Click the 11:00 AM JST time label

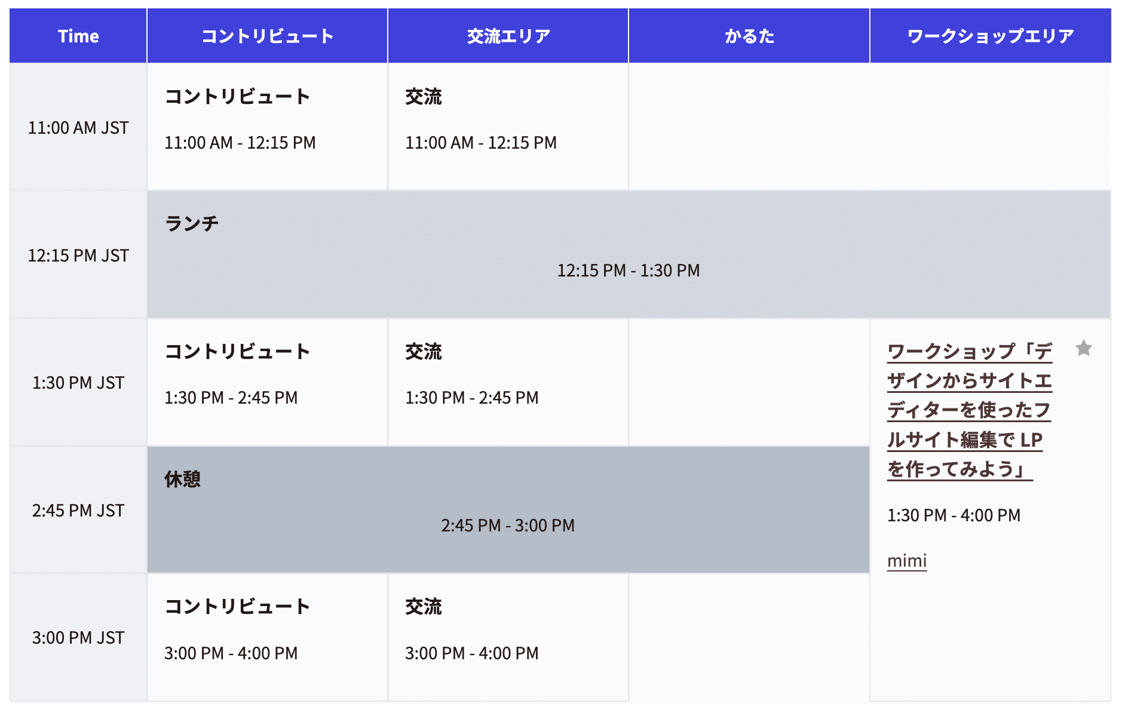(78, 127)
